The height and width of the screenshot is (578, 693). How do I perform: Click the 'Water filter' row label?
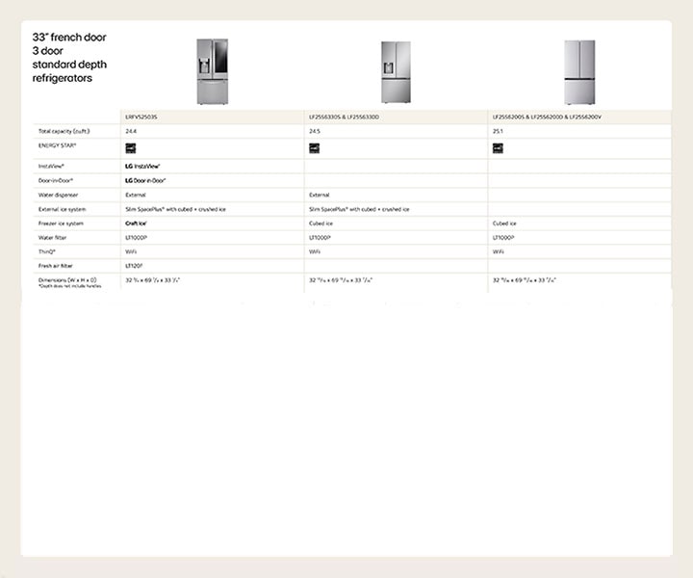(53, 238)
